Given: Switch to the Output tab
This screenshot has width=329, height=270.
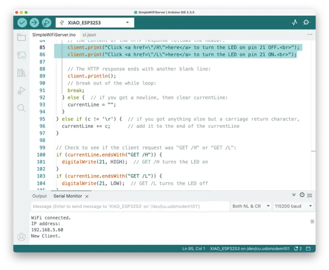Looking at the screenshot, I should [x=39, y=196].
